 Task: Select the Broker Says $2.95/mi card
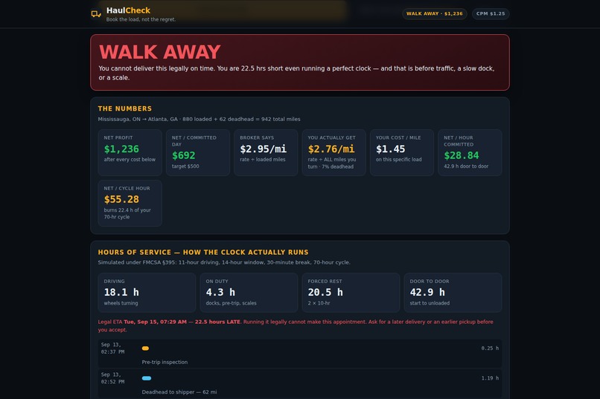(x=266, y=152)
